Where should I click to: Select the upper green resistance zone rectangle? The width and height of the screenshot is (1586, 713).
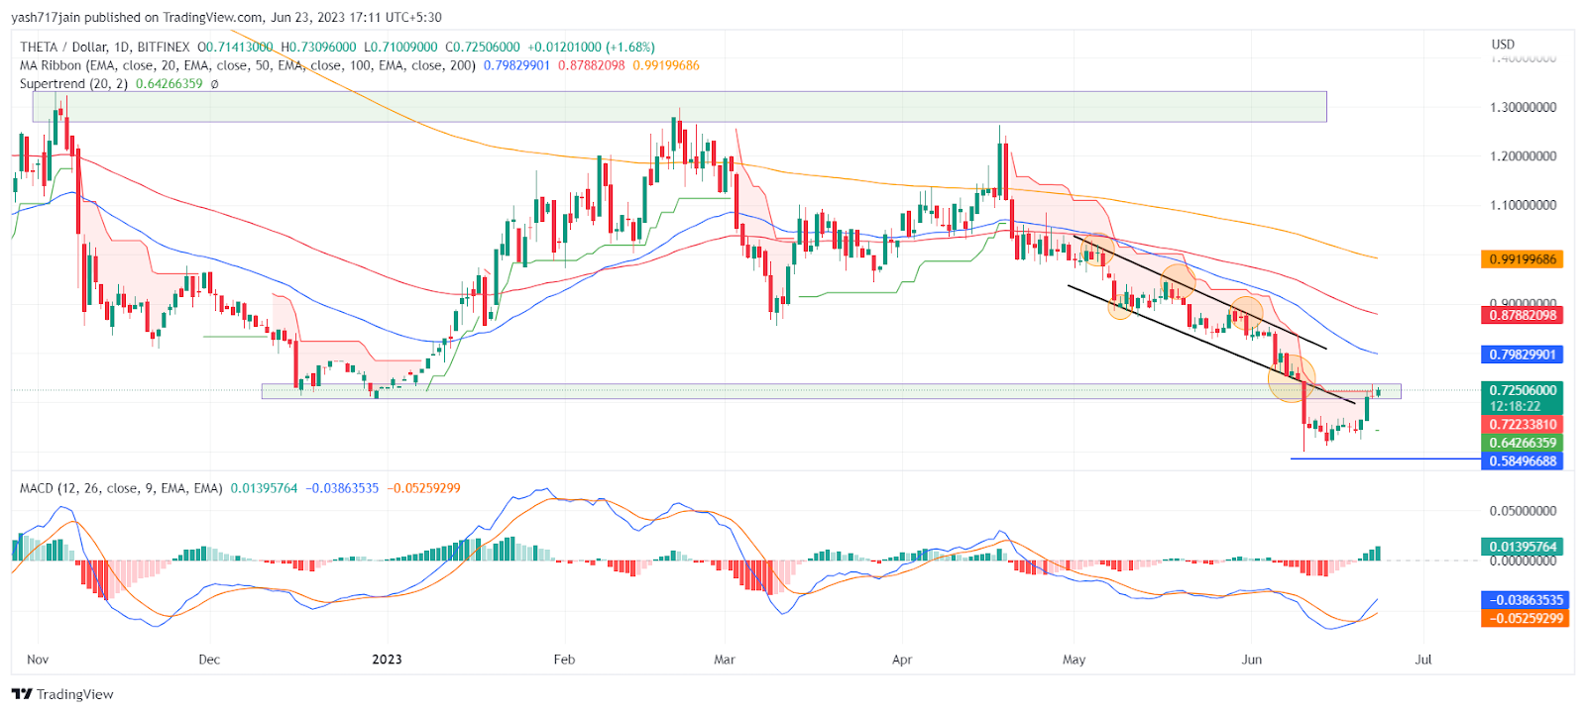tap(679, 107)
